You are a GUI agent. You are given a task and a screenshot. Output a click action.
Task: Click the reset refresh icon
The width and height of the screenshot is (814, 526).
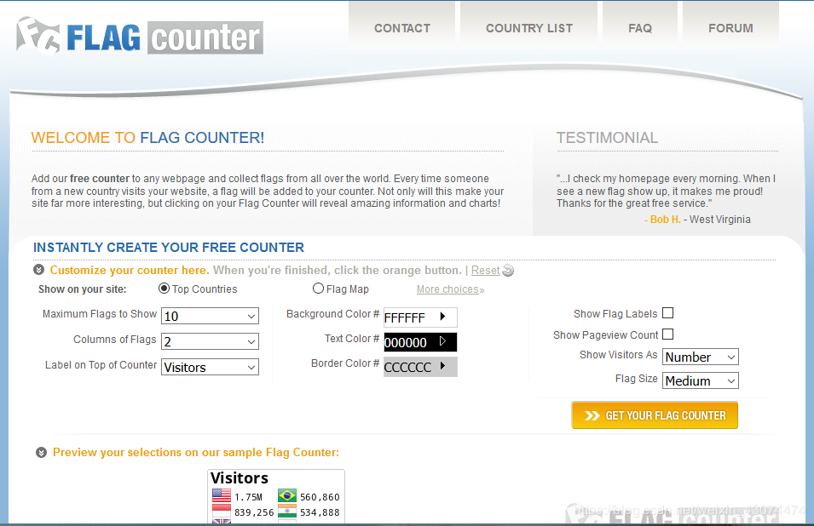[x=509, y=271]
